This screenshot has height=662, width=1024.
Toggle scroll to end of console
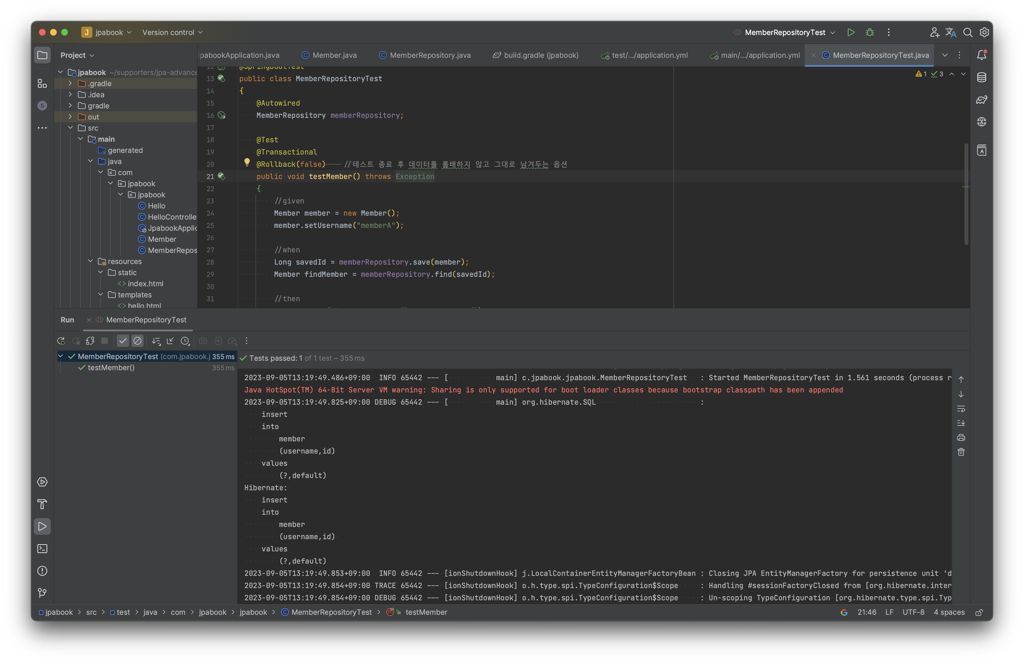coord(961,423)
